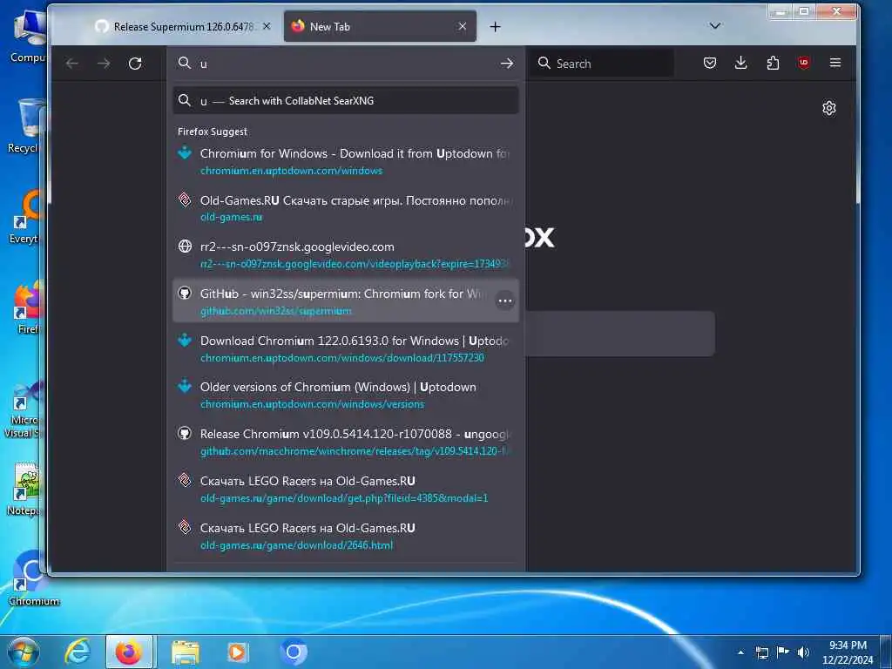Close the New Tab tab

coord(463,26)
